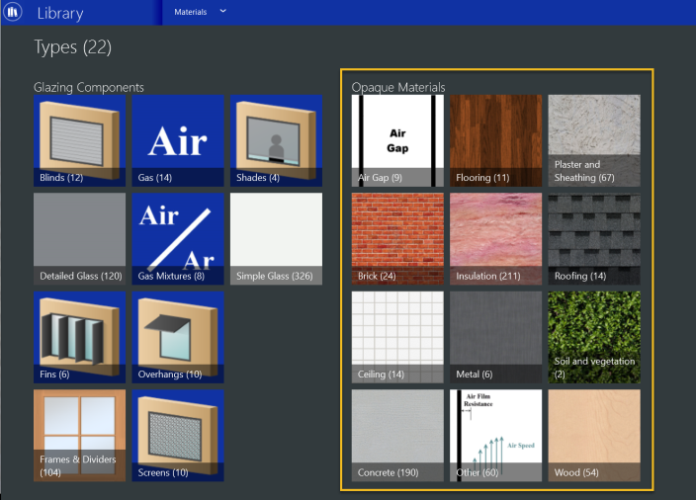This screenshot has width=696, height=500.
Task: Select the Metal (6) tile
Action: 496,337
